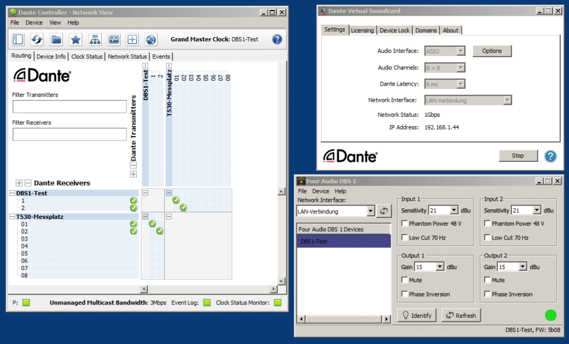This screenshot has width=569, height=344.
Task: Collapse the T530-Messplatz receiver tree
Action: click(12, 217)
